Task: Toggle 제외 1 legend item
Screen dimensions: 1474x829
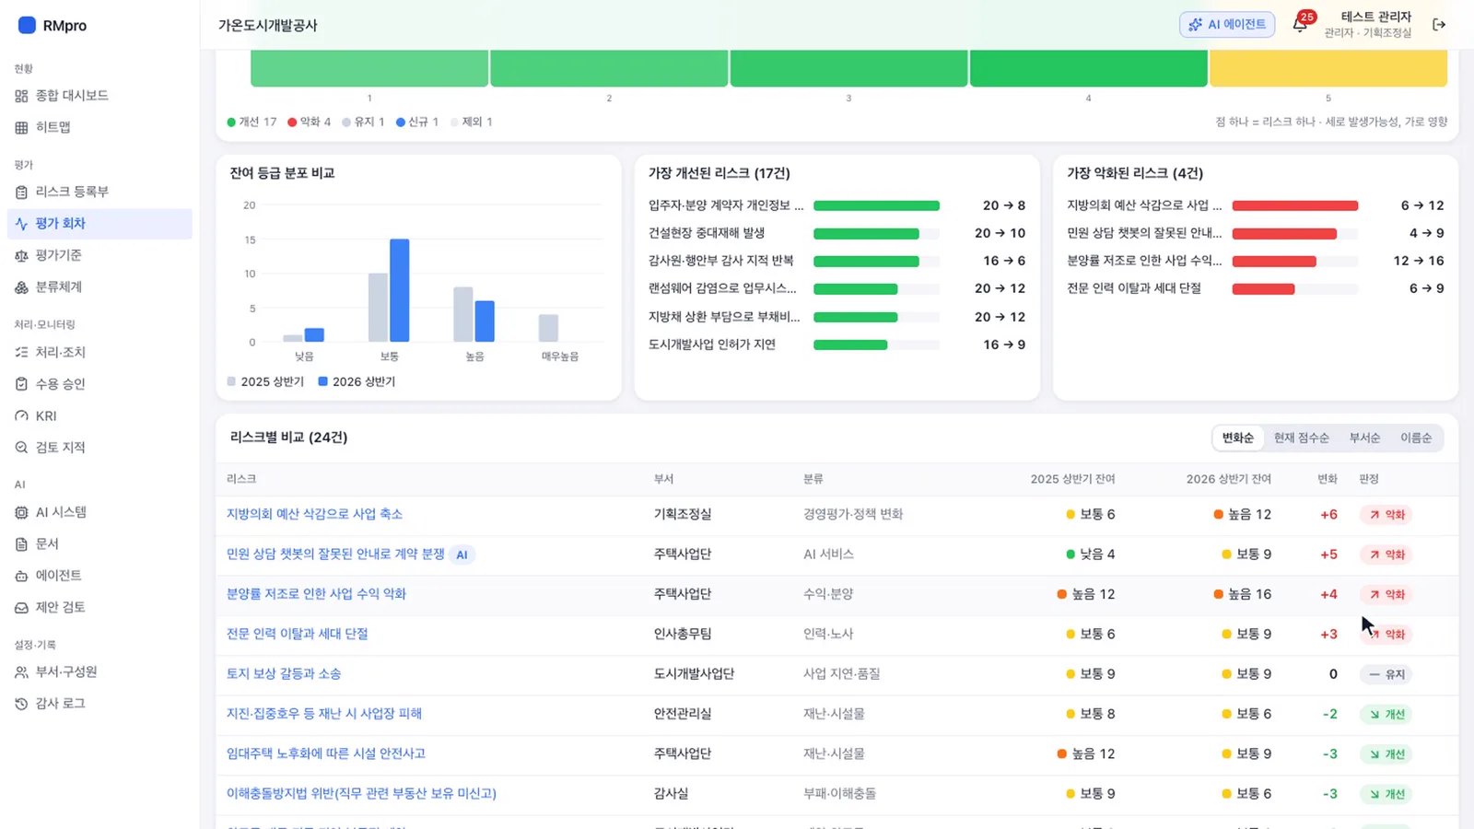Action: [x=472, y=122]
